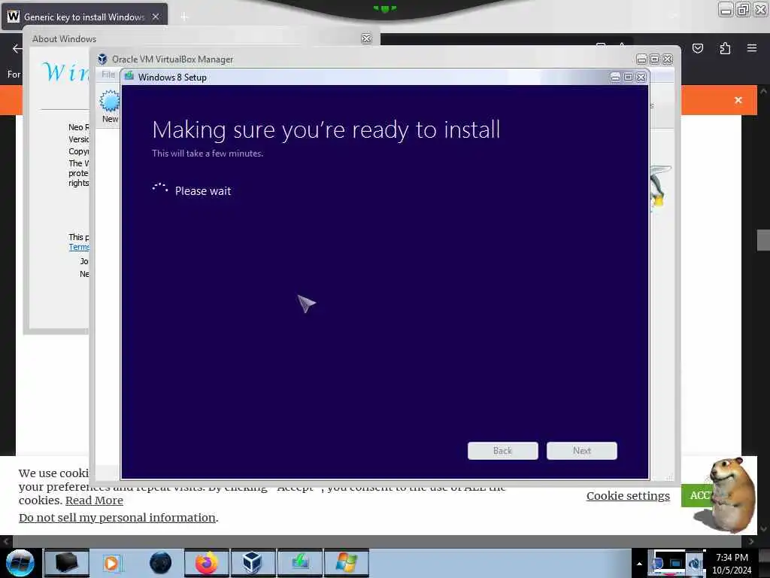The image size is (770, 578).
Task: Launch the orange media player taskbar icon
Action: pyautogui.click(x=111, y=563)
